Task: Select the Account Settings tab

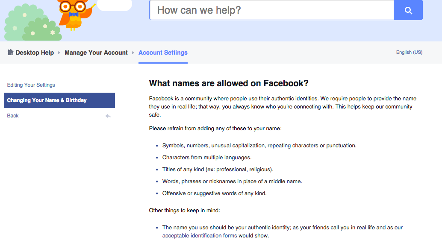Action: click(163, 53)
